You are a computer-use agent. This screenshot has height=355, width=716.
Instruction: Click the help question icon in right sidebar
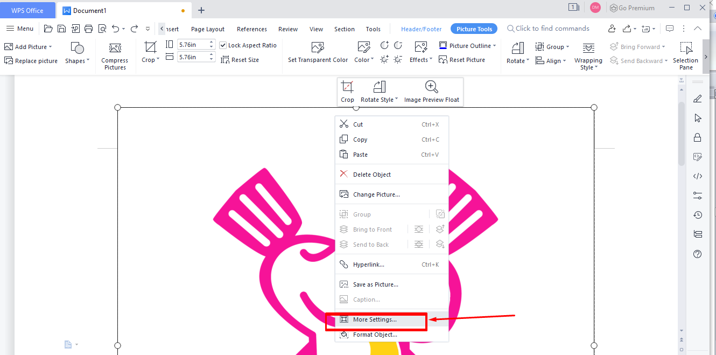[x=698, y=254]
